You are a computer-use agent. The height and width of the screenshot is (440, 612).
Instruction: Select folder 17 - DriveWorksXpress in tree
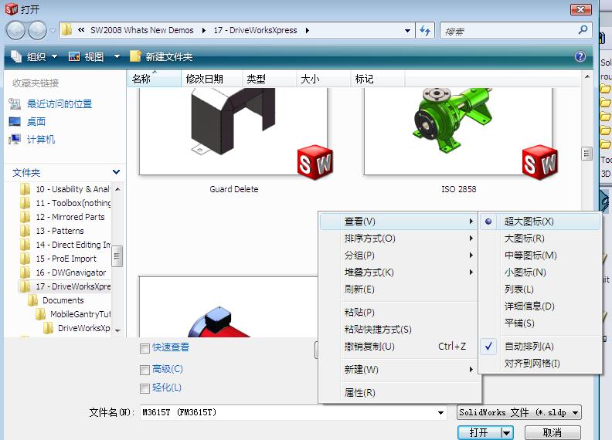(x=65, y=286)
